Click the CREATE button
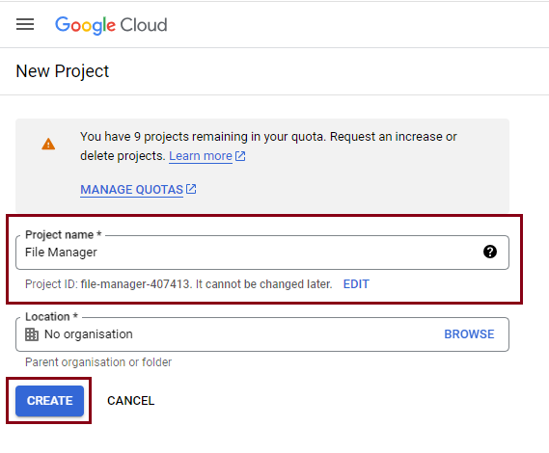 [50, 401]
